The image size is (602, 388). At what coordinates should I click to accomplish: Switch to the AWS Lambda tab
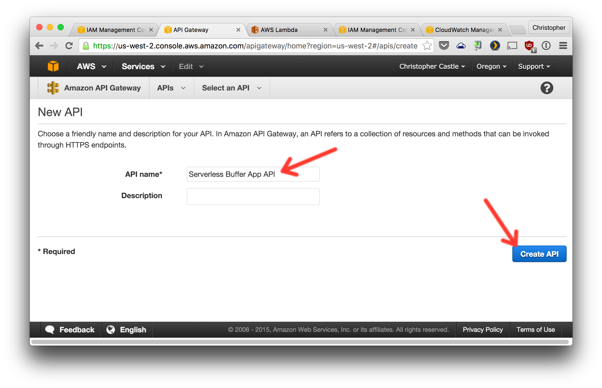click(x=289, y=30)
